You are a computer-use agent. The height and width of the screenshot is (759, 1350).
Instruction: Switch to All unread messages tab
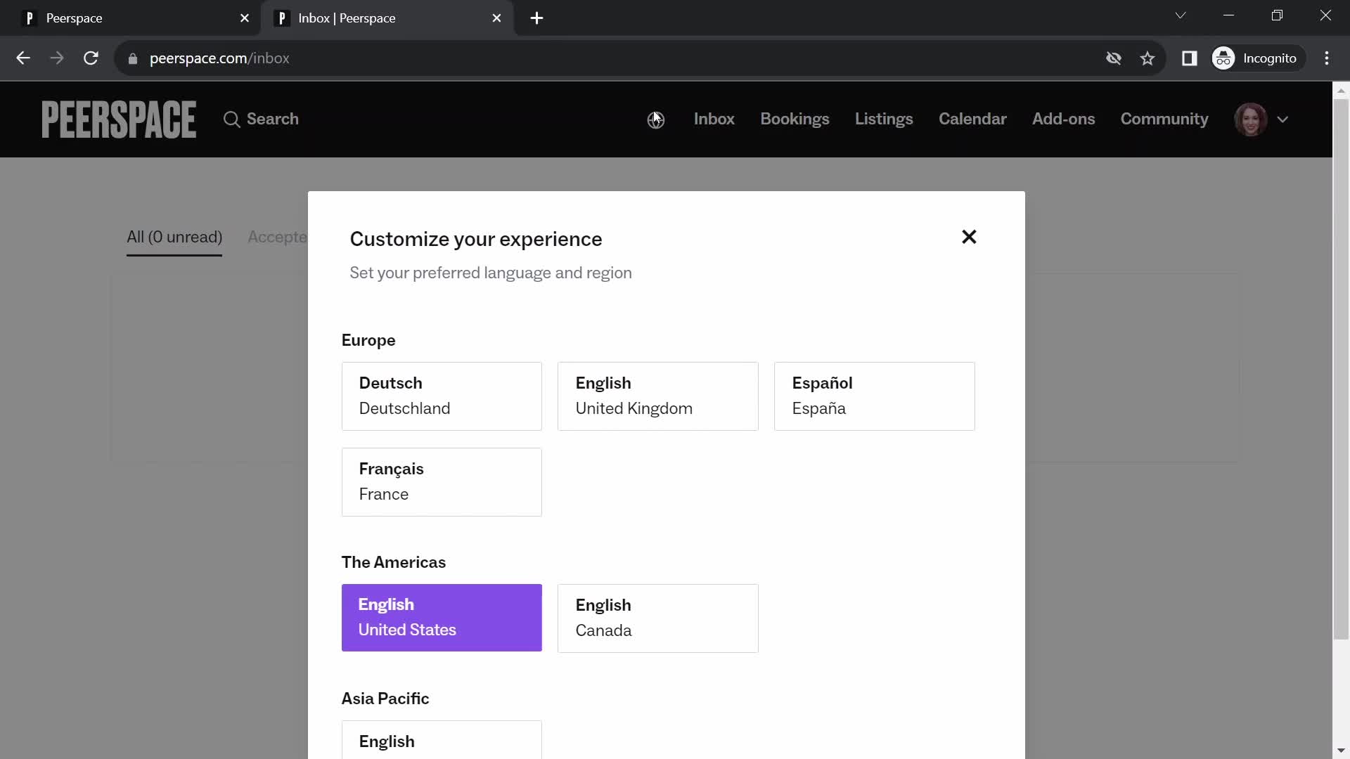174,238
